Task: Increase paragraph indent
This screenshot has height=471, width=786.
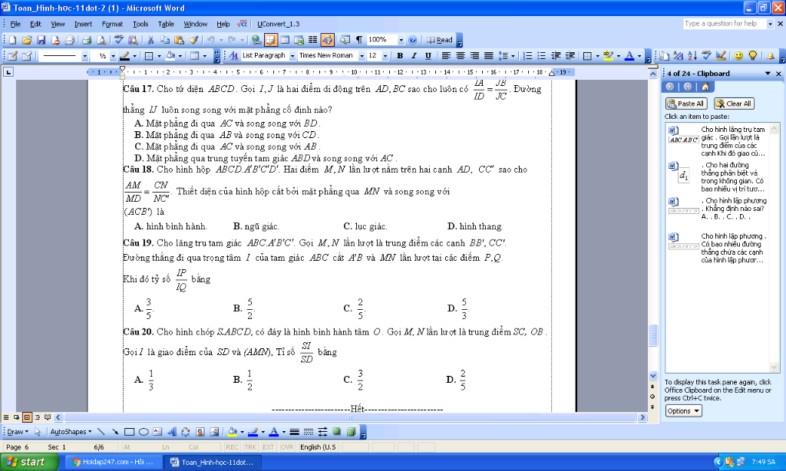Action: (570, 56)
